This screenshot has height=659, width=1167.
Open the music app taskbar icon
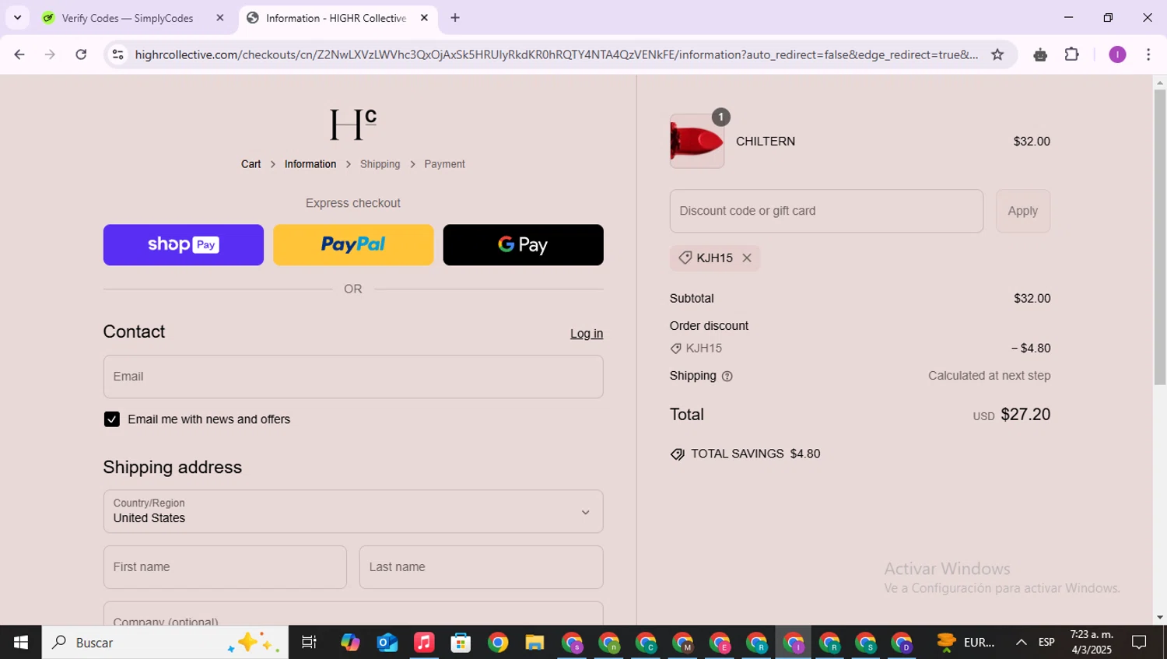pos(424,643)
